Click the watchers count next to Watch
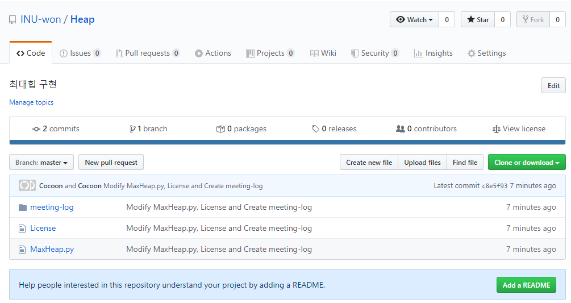 click(x=447, y=20)
